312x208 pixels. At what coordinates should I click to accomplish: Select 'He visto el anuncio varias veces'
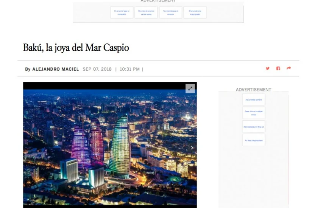click(x=146, y=12)
